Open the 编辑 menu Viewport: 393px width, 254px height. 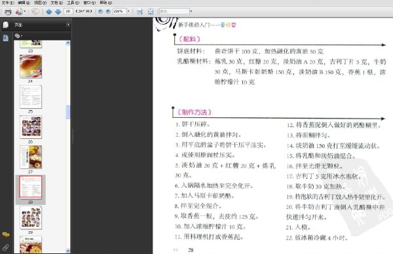click(24, 3)
